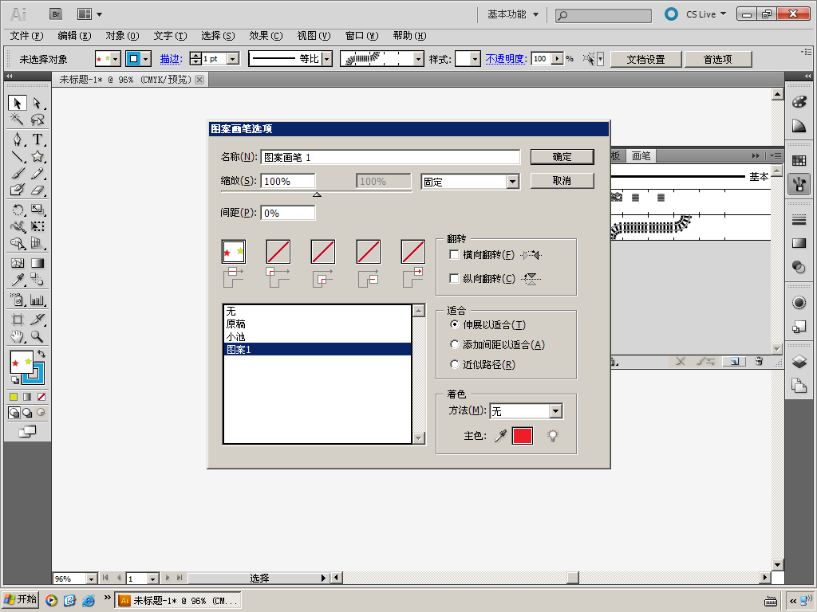Viewport: 817px width, 612px height.
Task: Select the 添加间距以适合 radio option
Action: [455, 345]
